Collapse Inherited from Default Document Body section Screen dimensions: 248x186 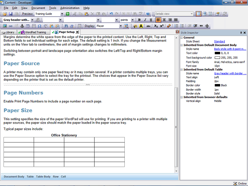click(x=182, y=45)
